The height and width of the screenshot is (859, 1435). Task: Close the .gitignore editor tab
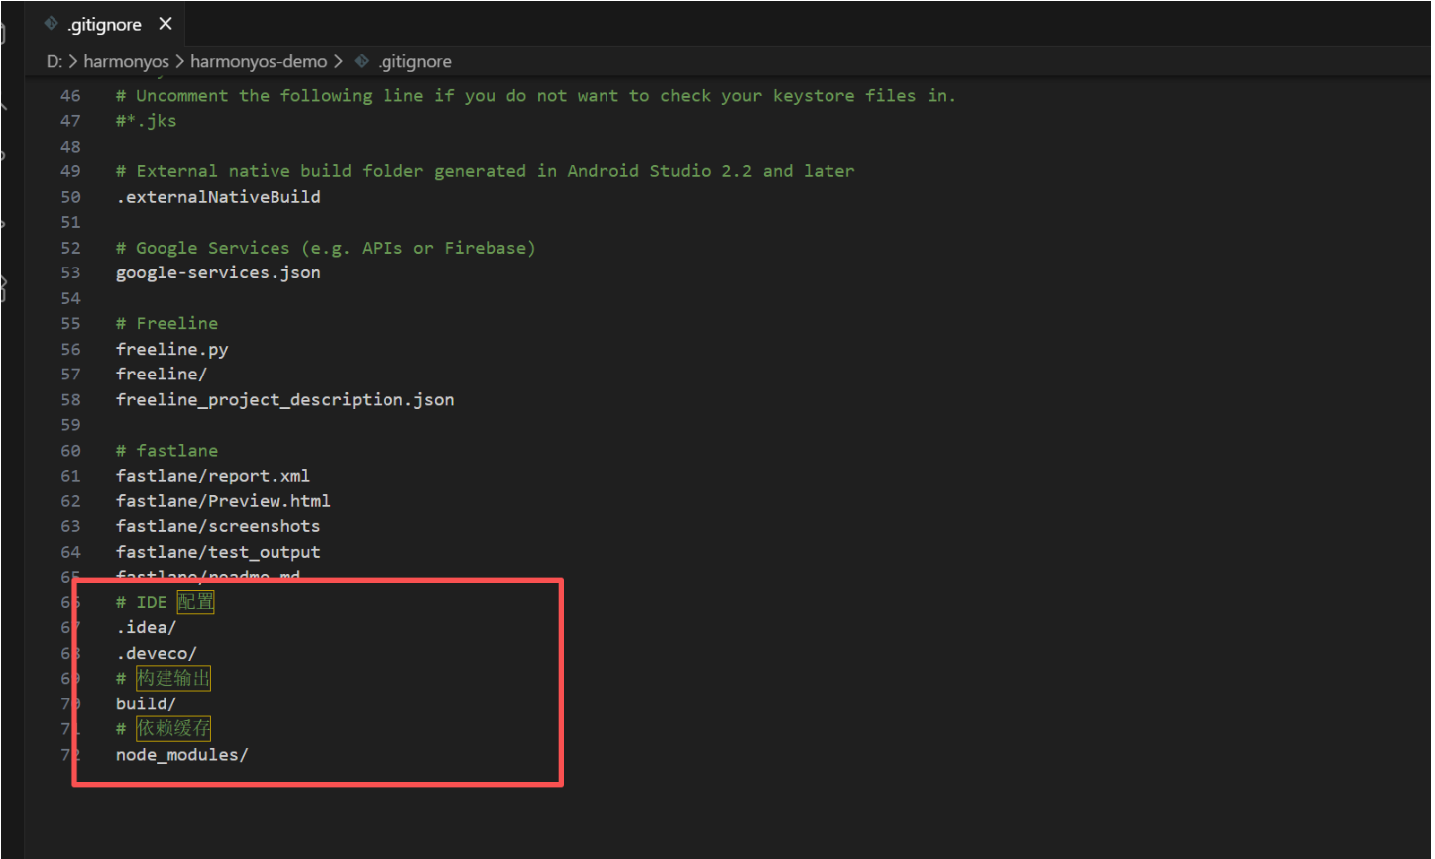pos(166,24)
